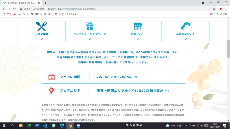This screenshot has width=230, height=129.
Task: Click the weather widget showing 79°F
Action: (x=174, y=126)
